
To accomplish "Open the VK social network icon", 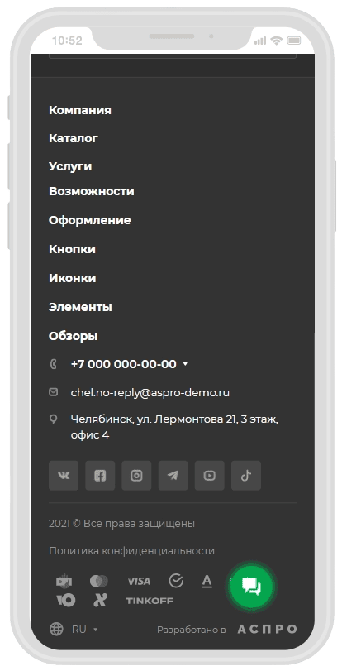I will click(x=64, y=476).
